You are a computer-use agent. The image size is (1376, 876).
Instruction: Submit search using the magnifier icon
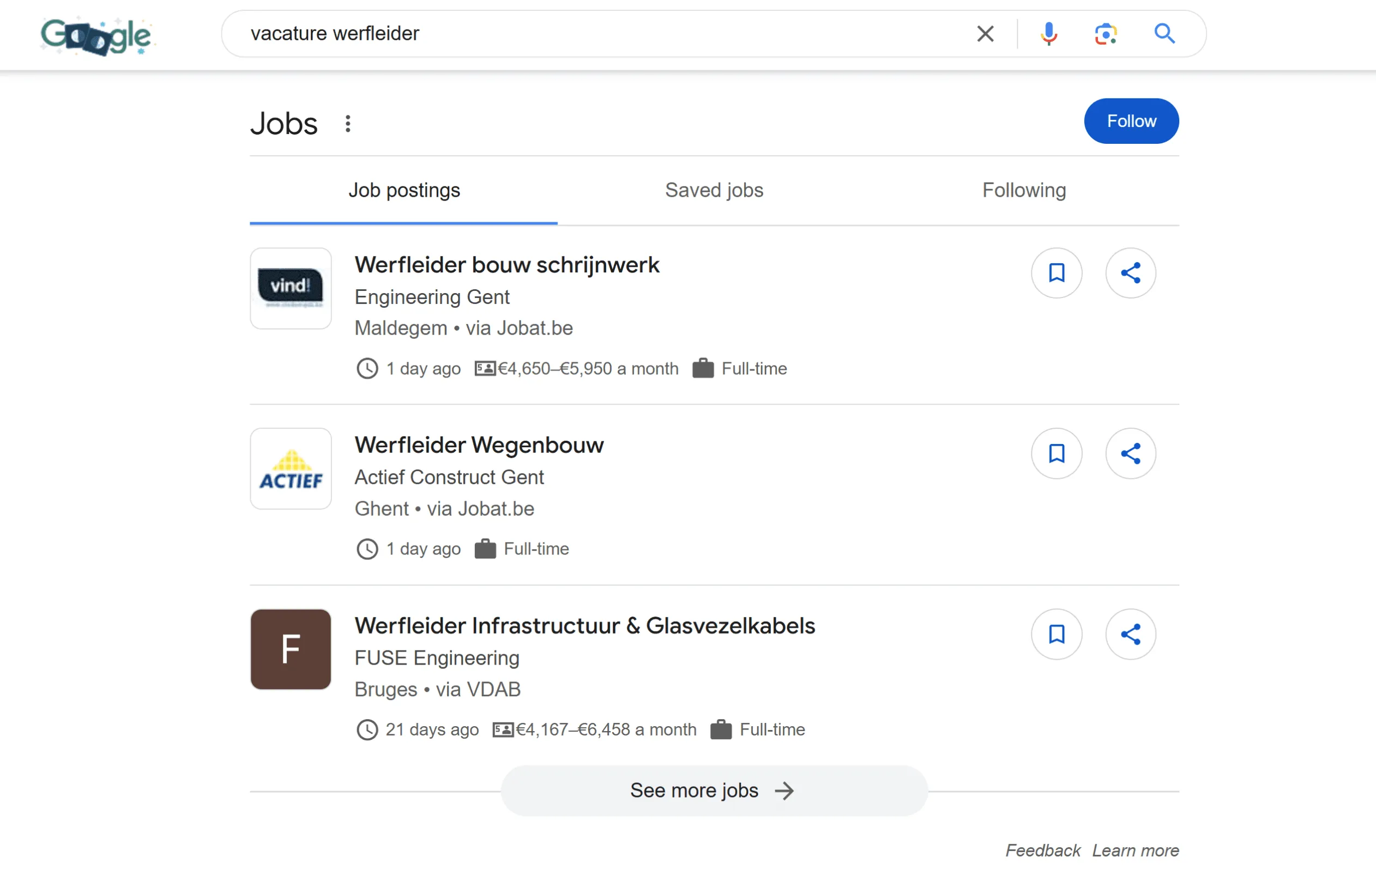1164,34
